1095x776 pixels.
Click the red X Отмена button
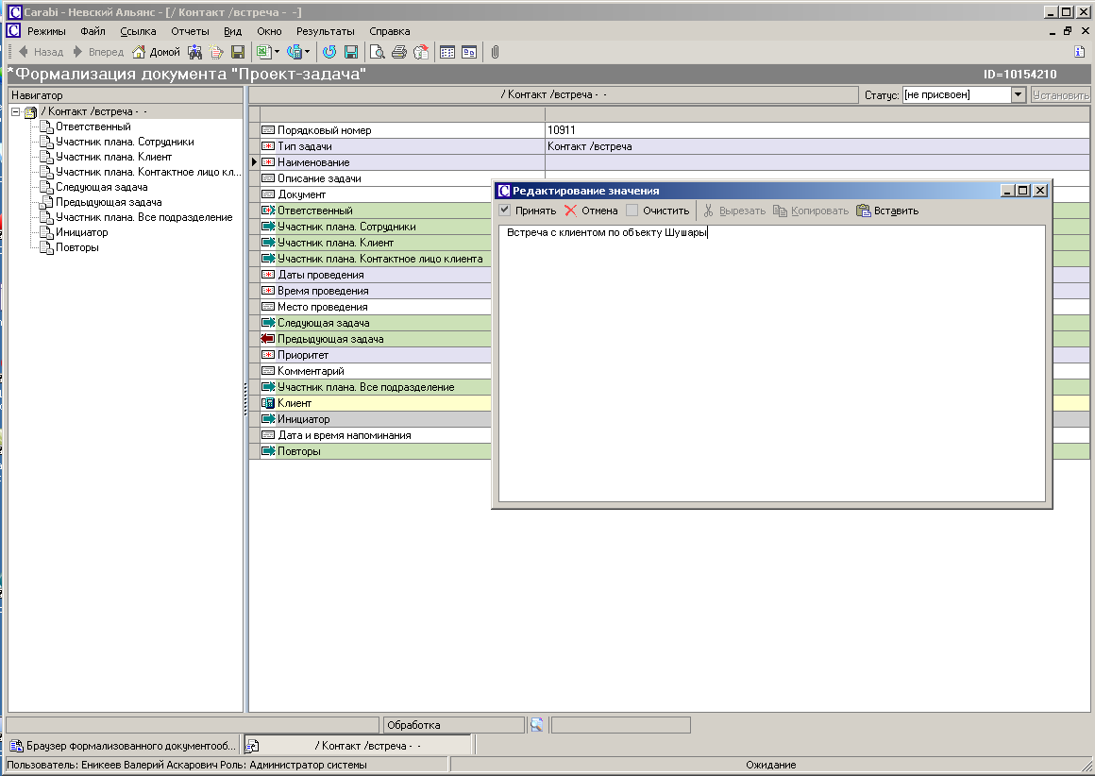[591, 211]
